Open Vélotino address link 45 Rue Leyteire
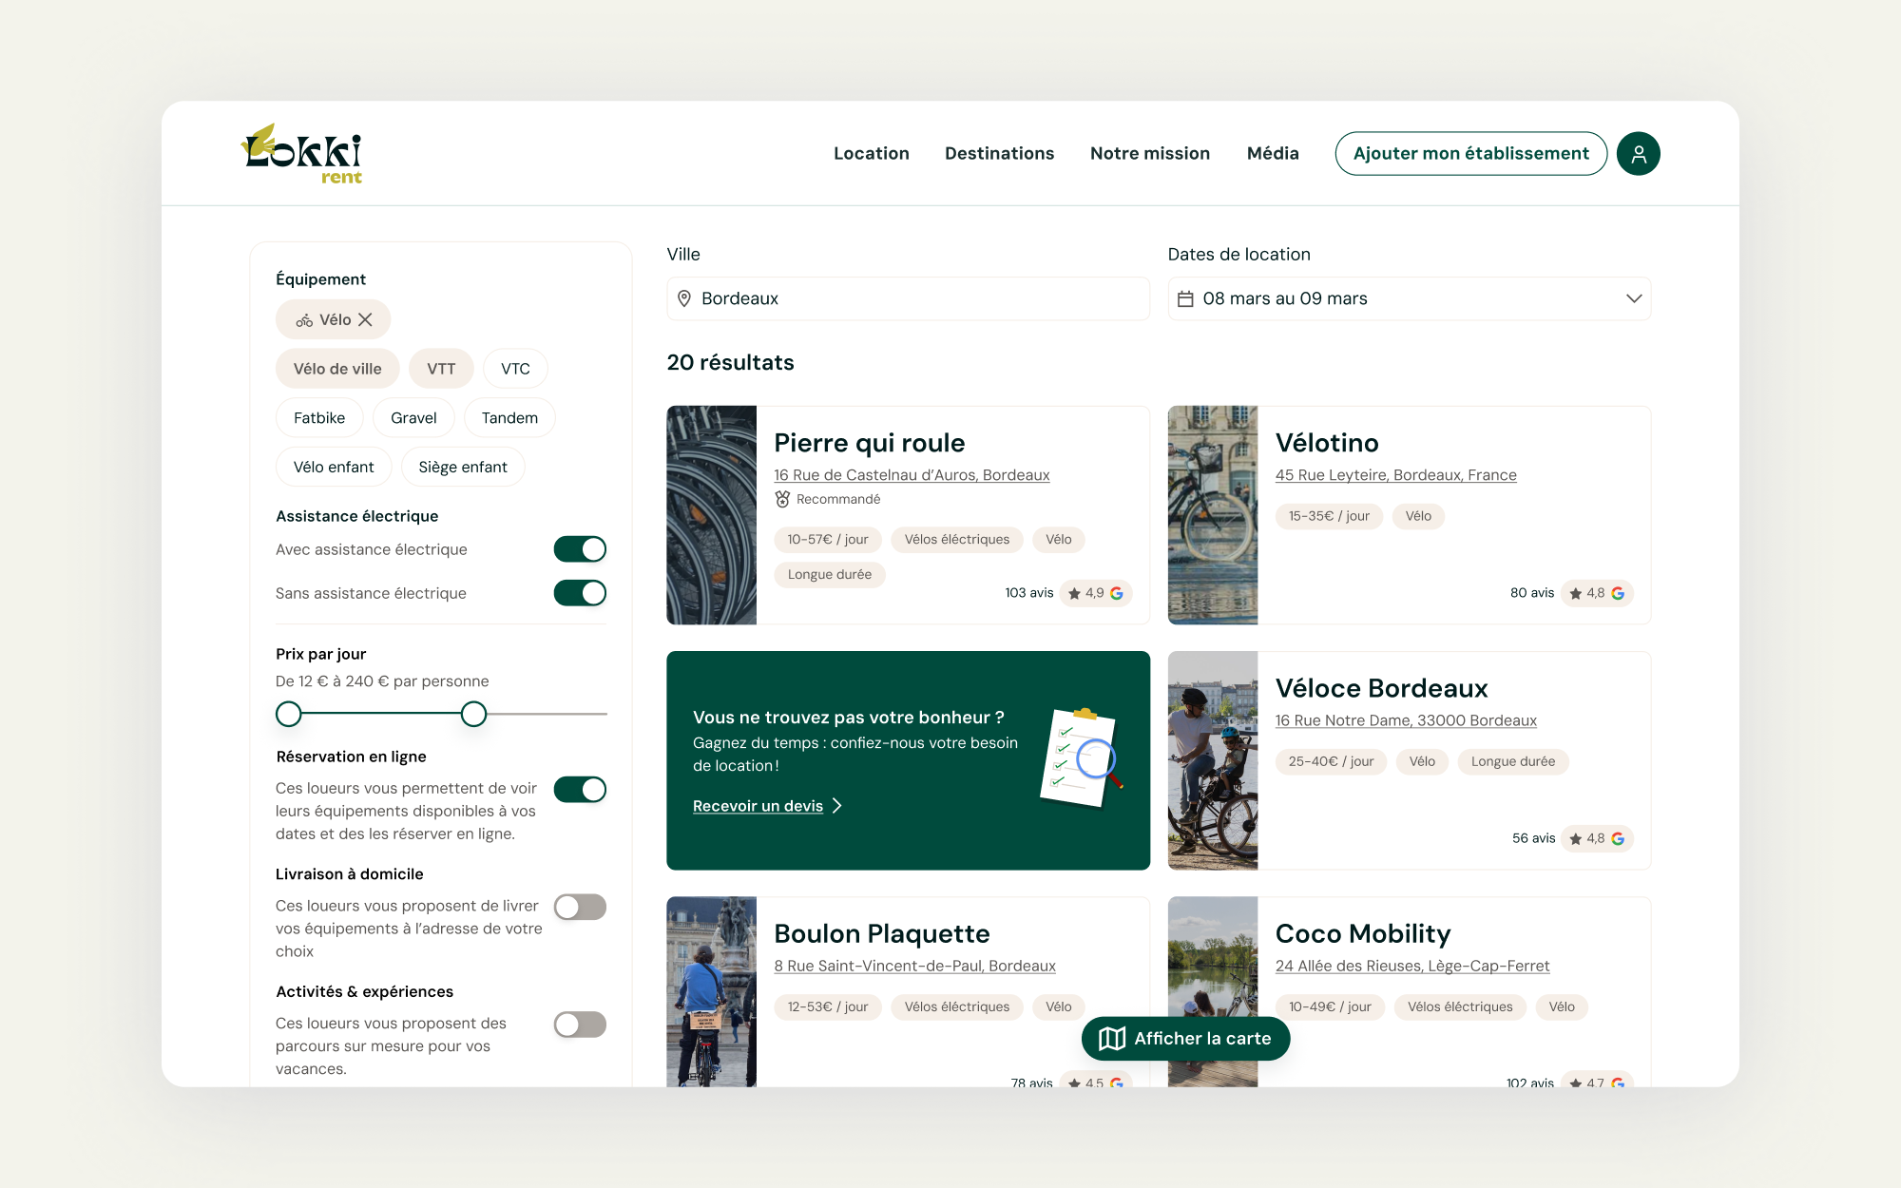Image resolution: width=1901 pixels, height=1188 pixels. (x=1395, y=475)
